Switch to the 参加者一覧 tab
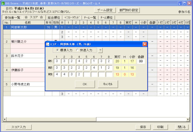193x132 pixels. [x=12, y=18]
